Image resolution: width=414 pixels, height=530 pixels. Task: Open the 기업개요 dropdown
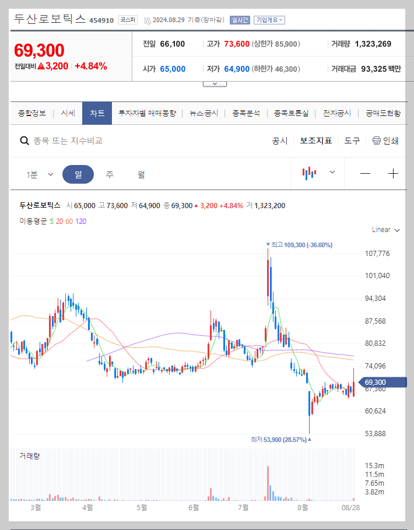pyautogui.click(x=269, y=19)
